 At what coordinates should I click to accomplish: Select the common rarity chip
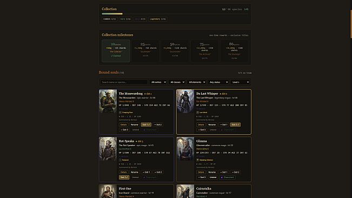pyautogui.click(x=110, y=19)
